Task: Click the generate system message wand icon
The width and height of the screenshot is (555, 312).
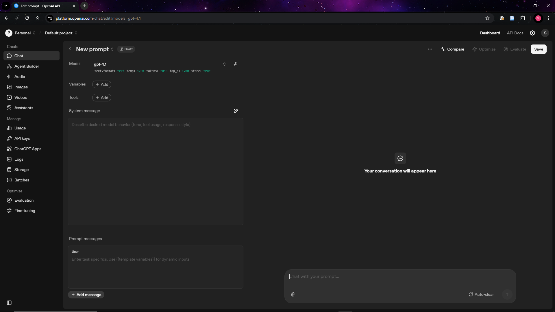Action: [x=236, y=111]
